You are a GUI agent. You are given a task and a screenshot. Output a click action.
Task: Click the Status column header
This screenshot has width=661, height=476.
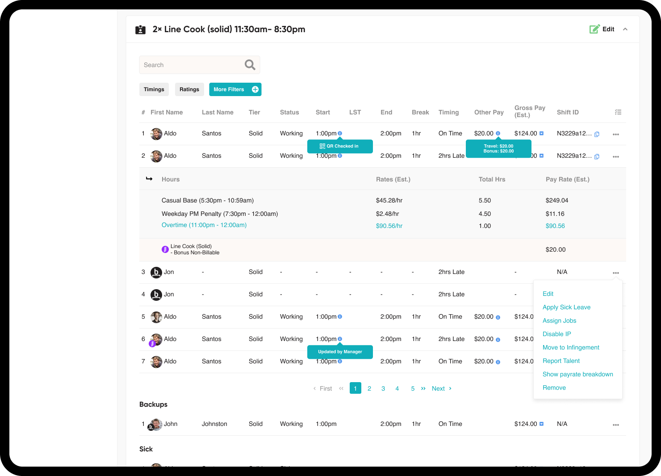click(289, 112)
